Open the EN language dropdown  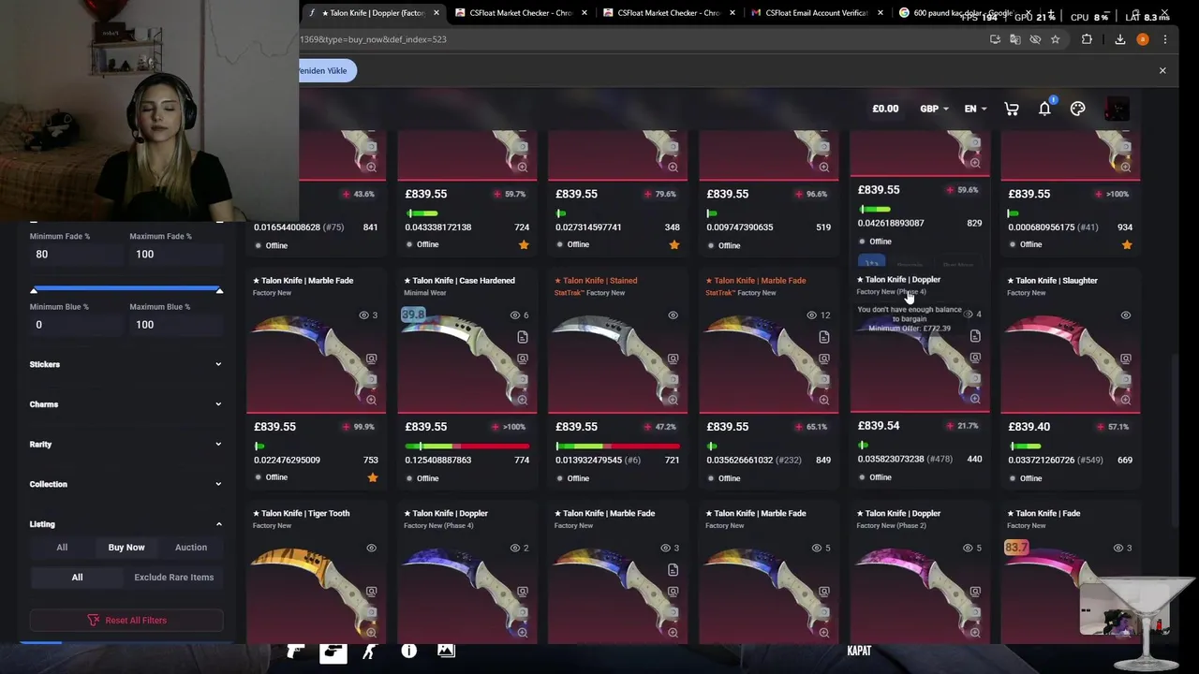click(975, 109)
